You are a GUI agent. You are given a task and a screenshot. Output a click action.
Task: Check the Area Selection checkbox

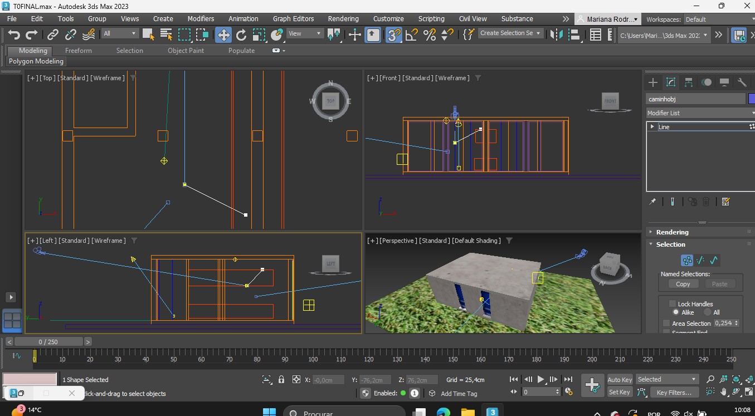point(666,324)
